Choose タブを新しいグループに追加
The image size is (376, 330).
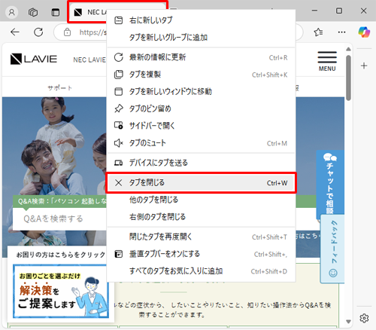click(x=201, y=38)
